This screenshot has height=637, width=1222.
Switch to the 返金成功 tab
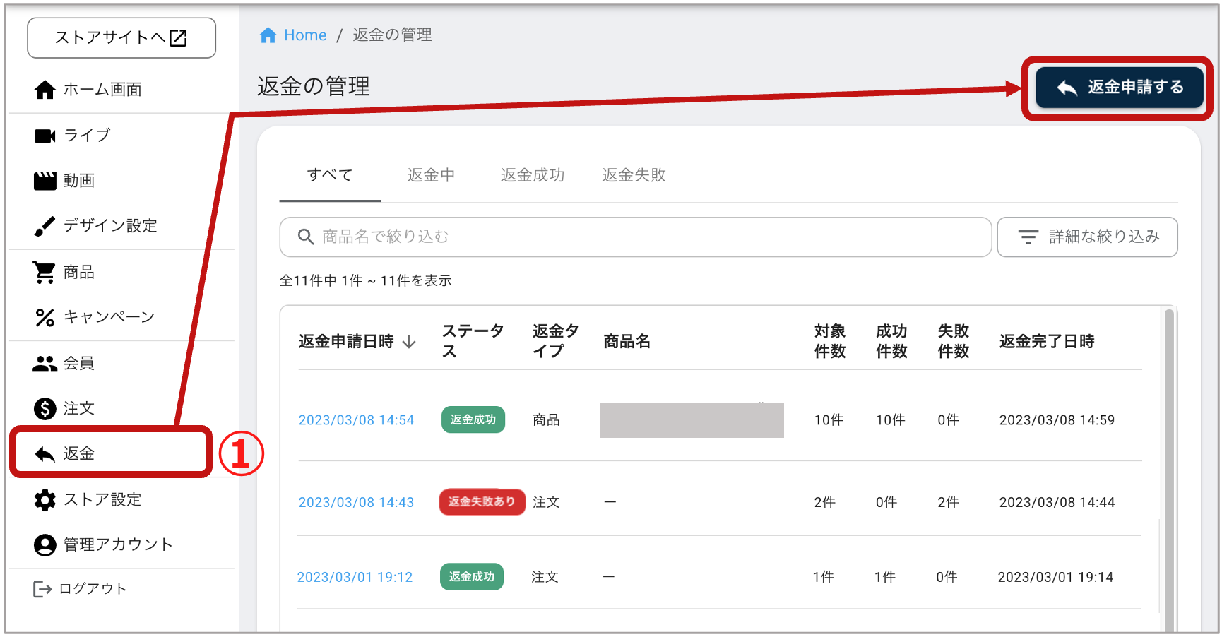point(533,175)
